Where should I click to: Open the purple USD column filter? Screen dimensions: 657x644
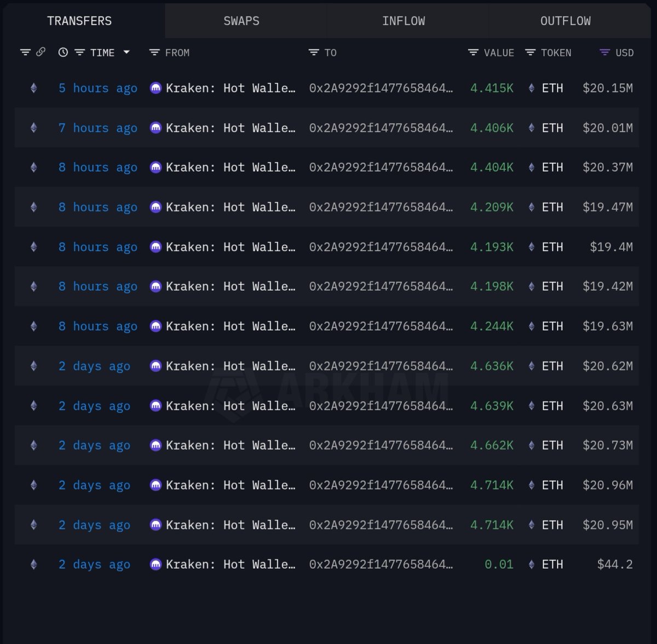click(x=605, y=53)
